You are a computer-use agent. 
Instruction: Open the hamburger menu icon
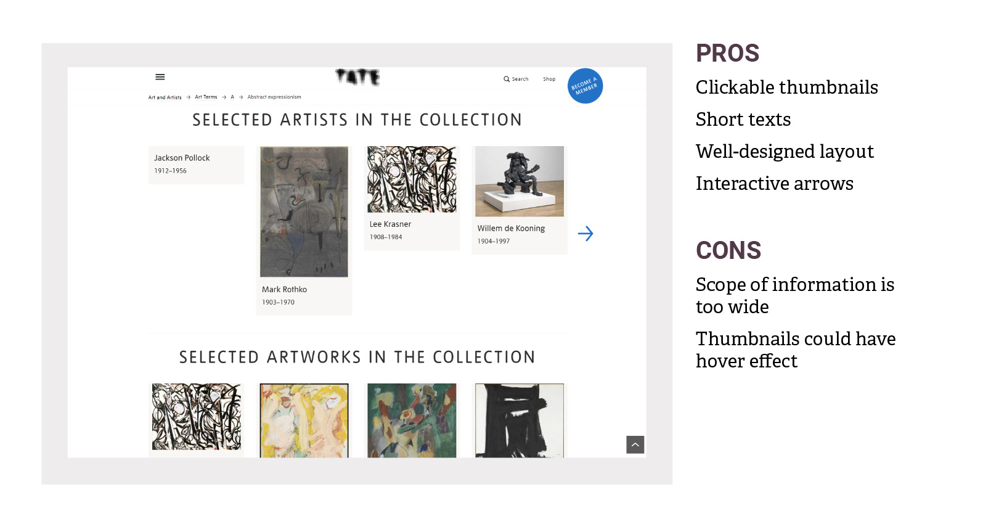click(160, 77)
